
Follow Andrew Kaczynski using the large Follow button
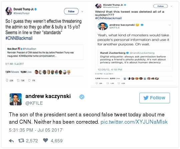tap(155, 98)
